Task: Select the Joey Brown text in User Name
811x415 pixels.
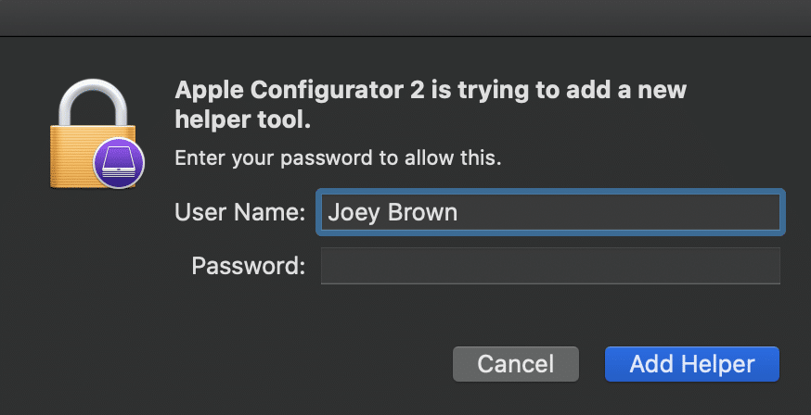Action: pyautogui.click(x=393, y=213)
